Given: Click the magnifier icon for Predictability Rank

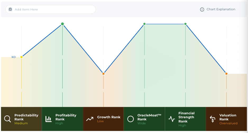Looking at the screenshot, I should (7, 119).
